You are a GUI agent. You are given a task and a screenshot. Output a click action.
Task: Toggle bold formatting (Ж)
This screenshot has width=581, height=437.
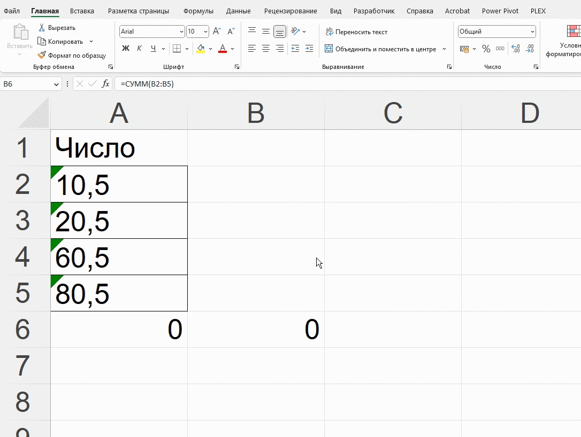coord(126,49)
